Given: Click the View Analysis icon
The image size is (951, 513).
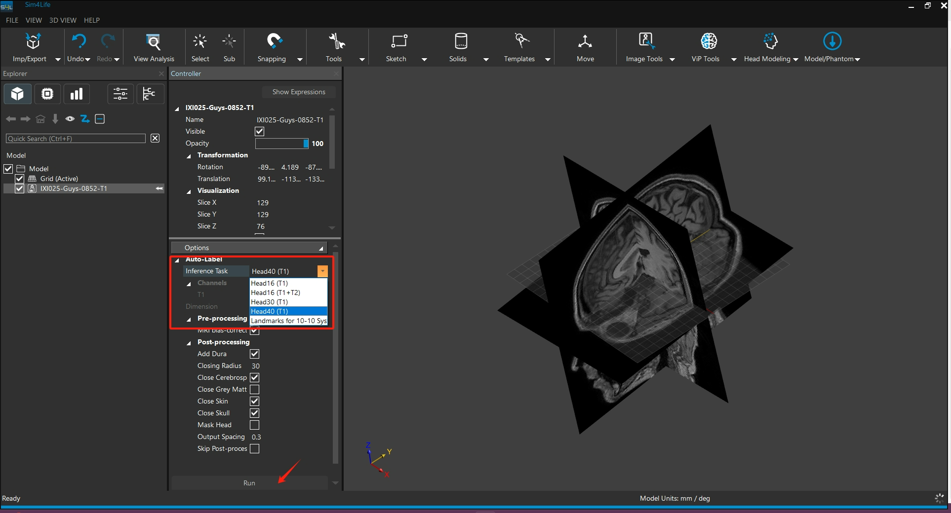Looking at the screenshot, I should (x=154, y=42).
